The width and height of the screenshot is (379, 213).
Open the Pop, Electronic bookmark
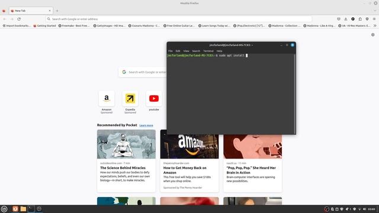click(x=249, y=25)
